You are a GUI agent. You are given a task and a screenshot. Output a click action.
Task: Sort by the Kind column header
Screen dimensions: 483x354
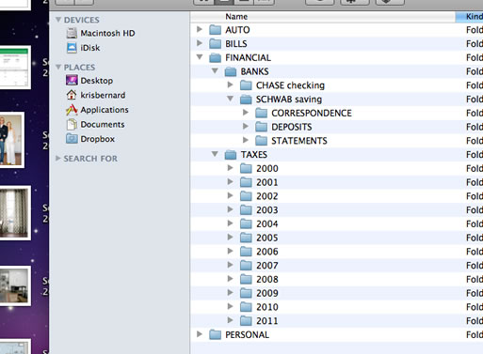[x=469, y=17]
